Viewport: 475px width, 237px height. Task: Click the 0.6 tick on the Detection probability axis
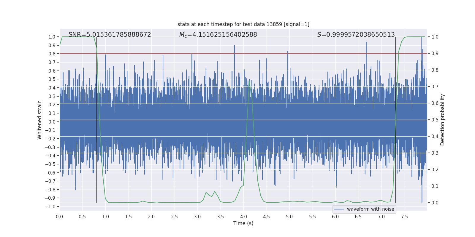tap(435, 103)
